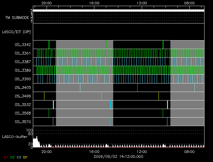The image size is (213, 162).
Task: Click the bottom axis 08:00 label
Action: (x=189, y=152)
